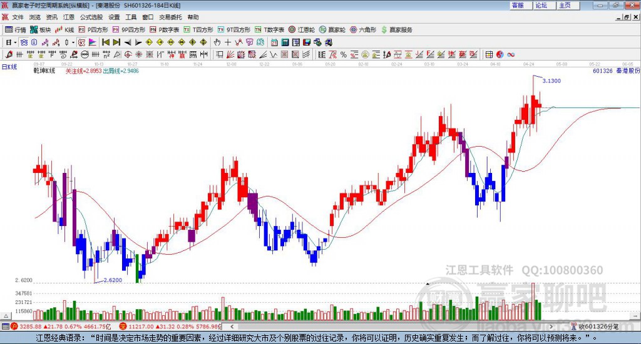Screen dimensions: 641x344
Task: Click the 3.1300 high price marker
Action: click(x=551, y=81)
